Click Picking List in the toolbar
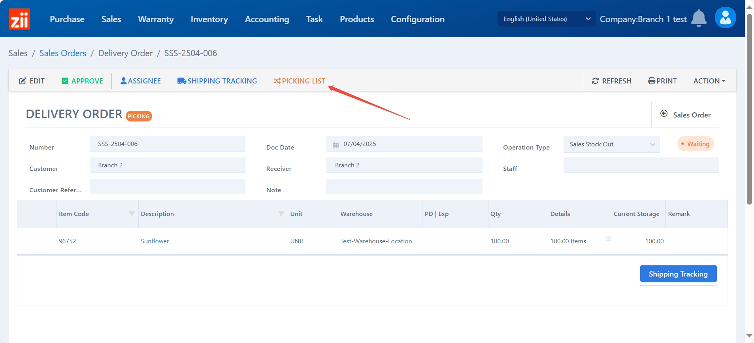The height and width of the screenshot is (343, 754). coord(299,81)
